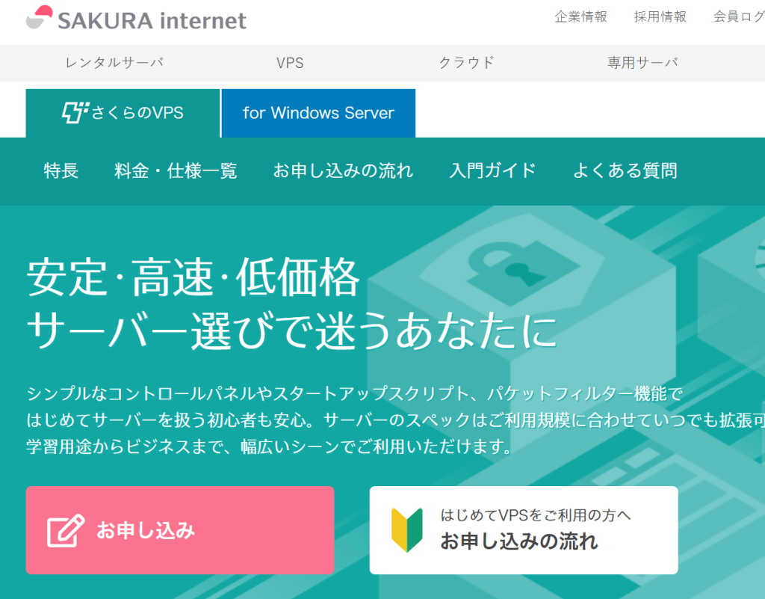Screen dimensions: 765x599
Task: Open the よくある質問 menu item
Action: pyautogui.click(x=625, y=171)
